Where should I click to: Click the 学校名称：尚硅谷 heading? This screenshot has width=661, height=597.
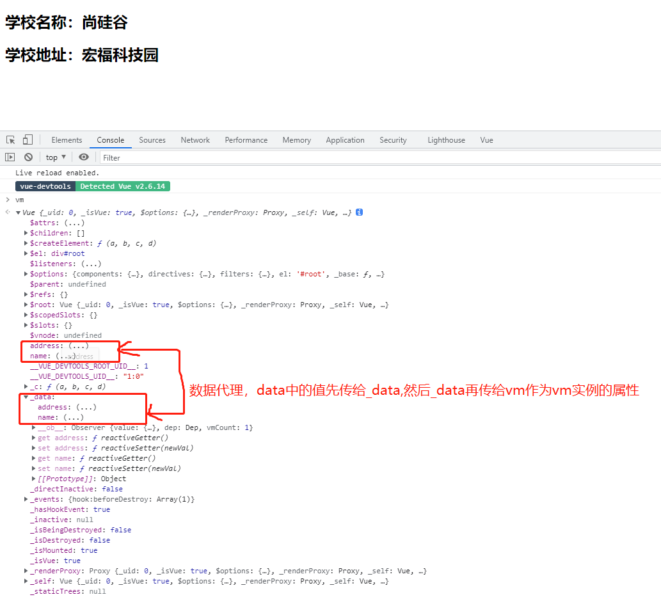coord(66,22)
